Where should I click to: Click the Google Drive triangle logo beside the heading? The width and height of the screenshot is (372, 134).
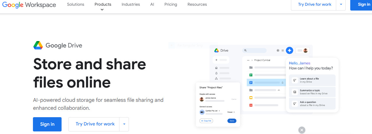38,45
